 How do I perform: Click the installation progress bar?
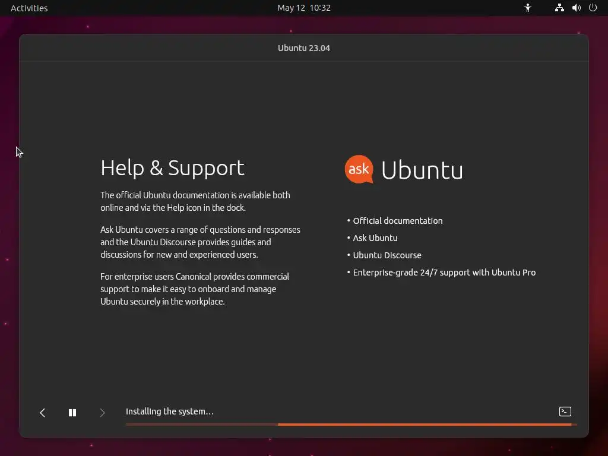coord(351,425)
